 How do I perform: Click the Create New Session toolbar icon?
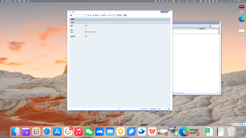pos(118,15)
